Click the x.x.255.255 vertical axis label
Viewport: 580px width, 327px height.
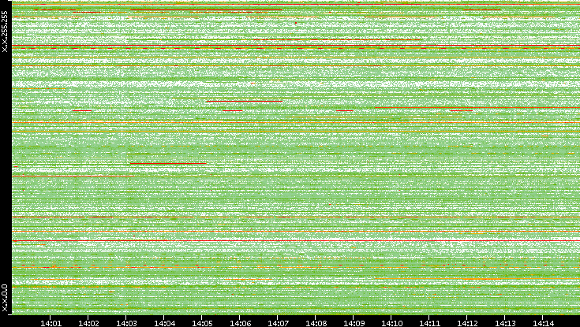5,32
